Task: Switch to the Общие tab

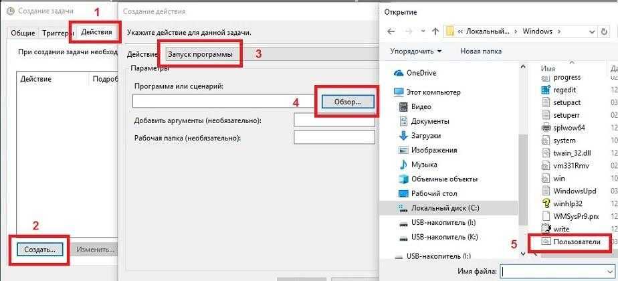Action: (22, 33)
